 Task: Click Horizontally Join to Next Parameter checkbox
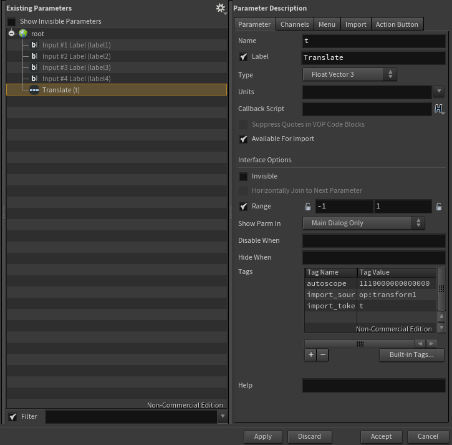tap(243, 191)
